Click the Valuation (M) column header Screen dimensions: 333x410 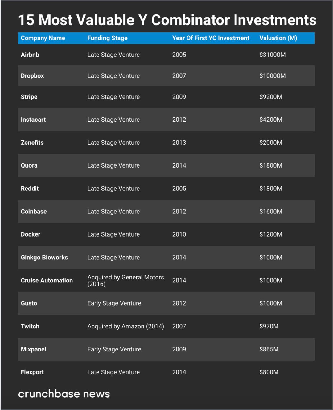(x=278, y=38)
